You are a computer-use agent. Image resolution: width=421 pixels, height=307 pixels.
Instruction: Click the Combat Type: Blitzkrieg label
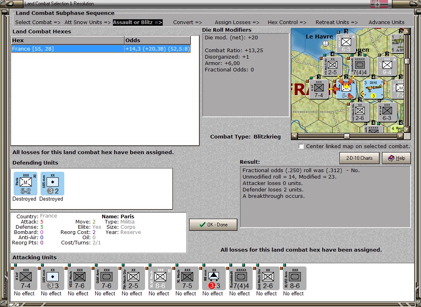(x=245, y=137)
